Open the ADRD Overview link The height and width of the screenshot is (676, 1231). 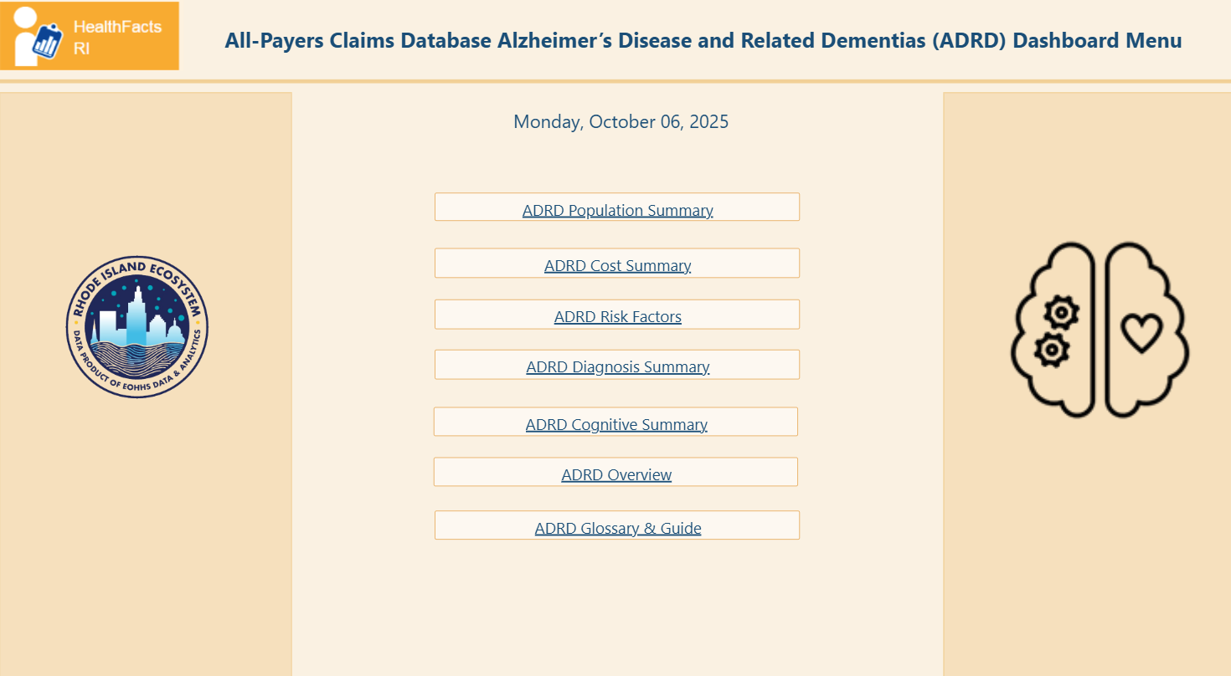click(616, 474)
